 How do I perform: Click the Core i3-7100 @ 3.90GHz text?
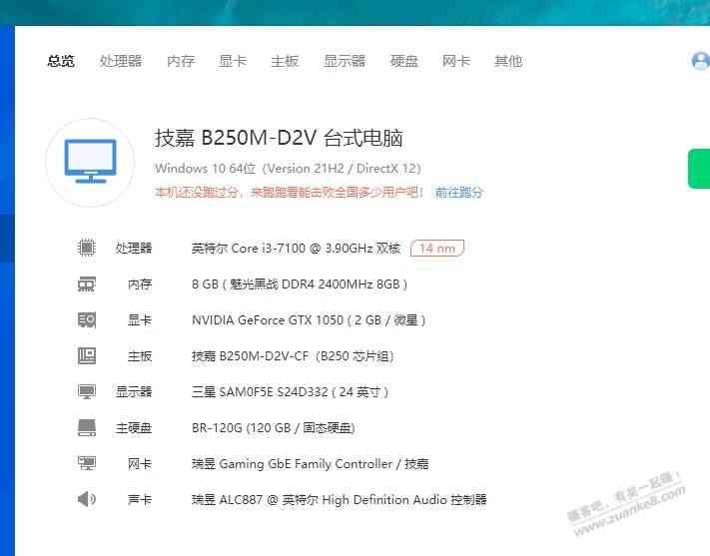[x=297, y=249]
